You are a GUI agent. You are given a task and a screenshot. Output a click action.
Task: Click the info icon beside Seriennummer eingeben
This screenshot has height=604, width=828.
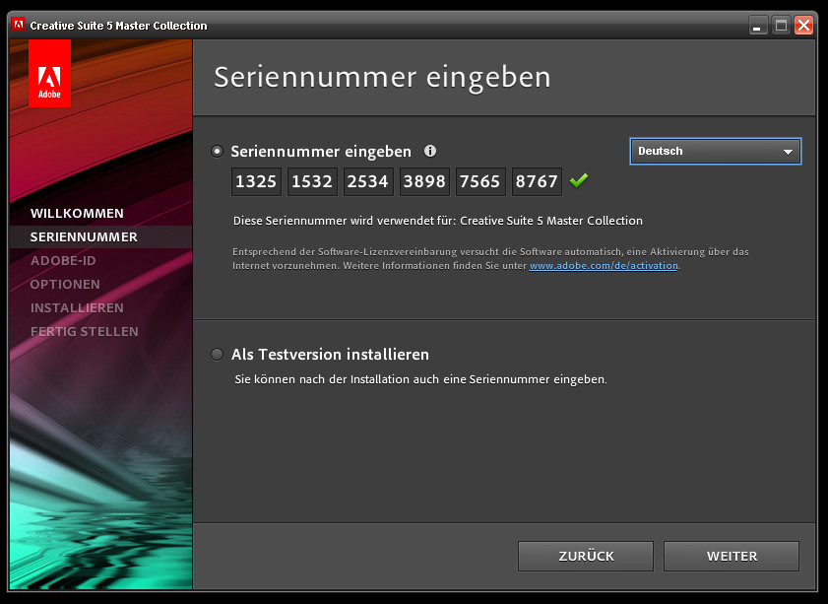(x=430, y=151)
